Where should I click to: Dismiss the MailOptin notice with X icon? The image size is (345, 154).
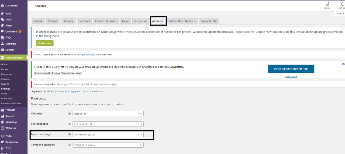[x=343, y=64]
